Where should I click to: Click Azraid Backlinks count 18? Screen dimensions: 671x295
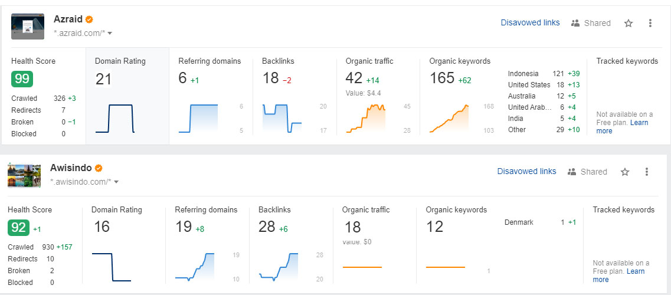[x=270, y=78]
